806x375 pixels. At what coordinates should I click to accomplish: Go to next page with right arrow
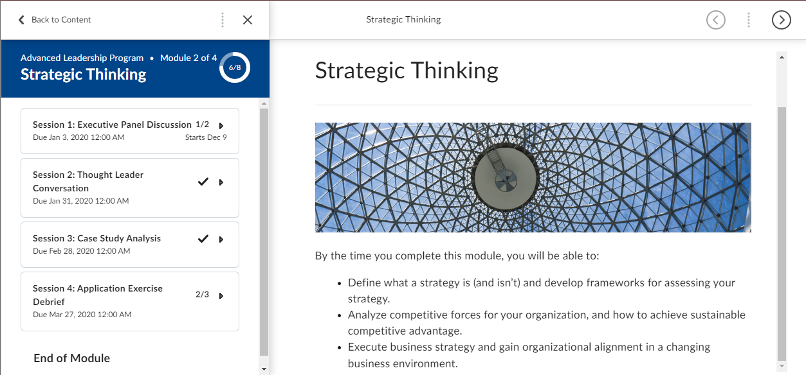[781, 20]
